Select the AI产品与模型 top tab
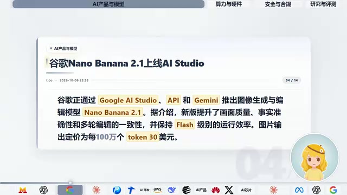This screenshot has height=195, width=347. point(108,4)
